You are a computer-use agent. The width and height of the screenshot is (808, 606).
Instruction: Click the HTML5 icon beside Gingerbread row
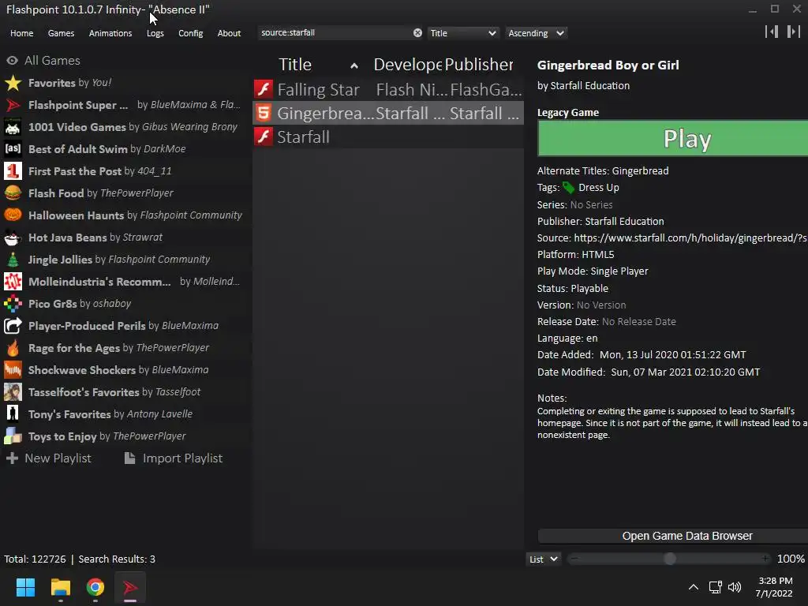[264, 113]
